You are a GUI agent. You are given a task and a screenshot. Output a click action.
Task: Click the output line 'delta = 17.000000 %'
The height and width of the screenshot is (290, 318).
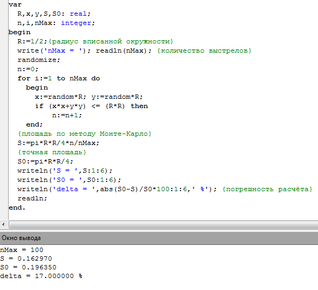pos(41,276)
